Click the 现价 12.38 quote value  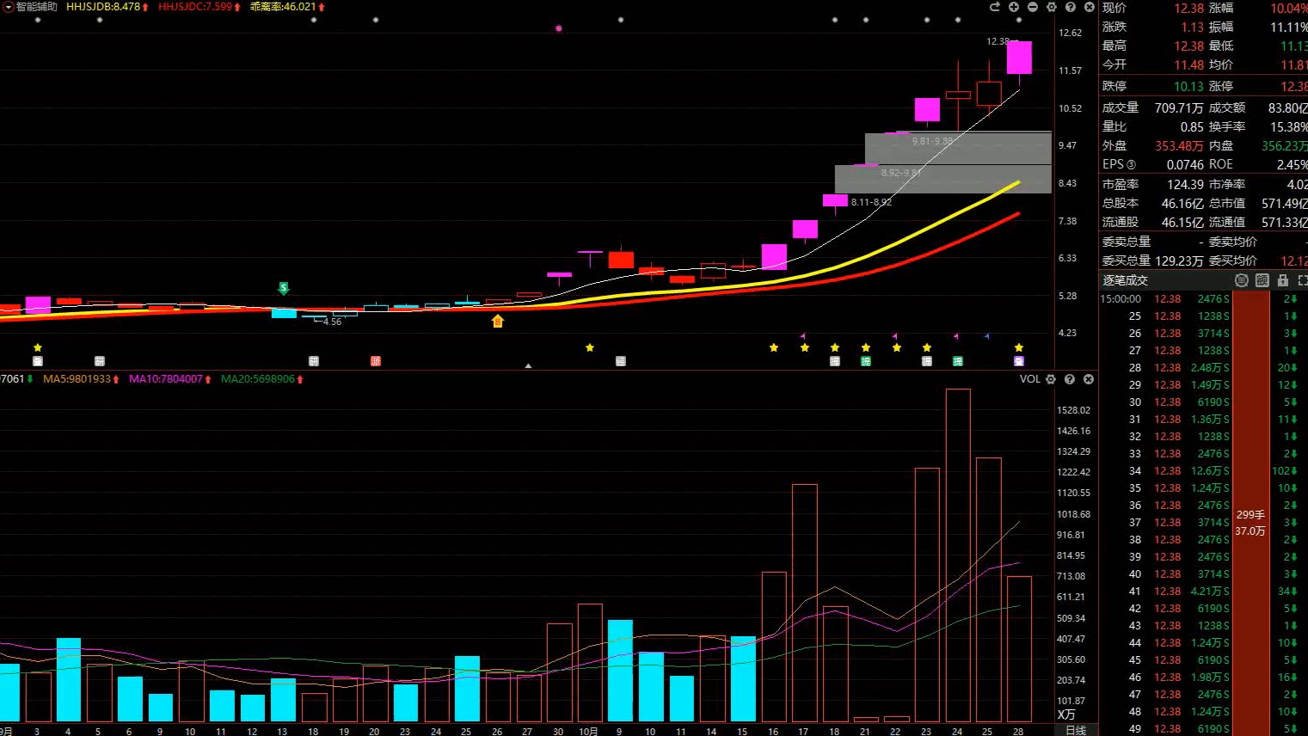[1189, 8]
